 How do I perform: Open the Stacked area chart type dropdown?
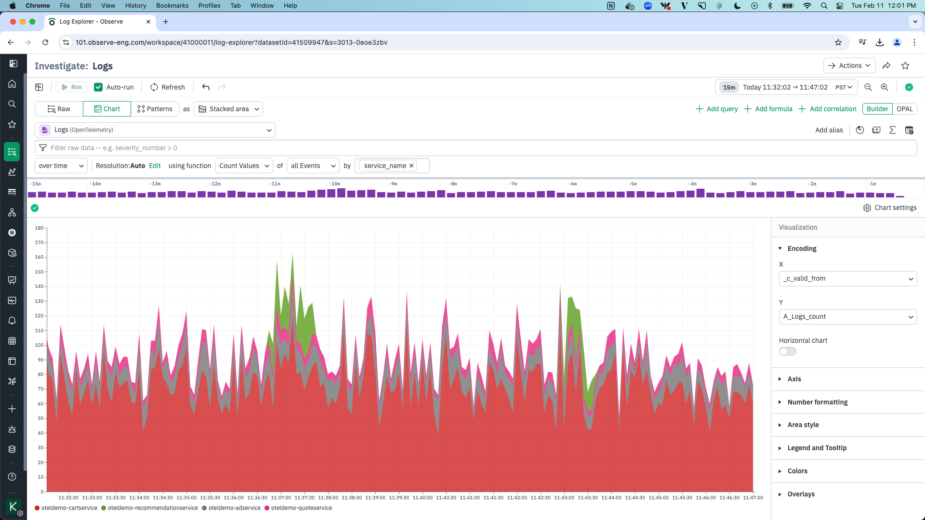[x=228, y=109]
